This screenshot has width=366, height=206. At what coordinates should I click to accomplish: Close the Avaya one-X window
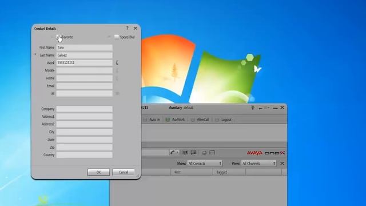coord(282,108)
